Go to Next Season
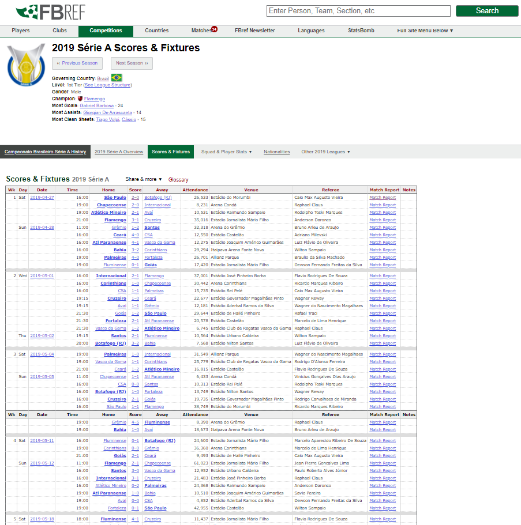The height and width of the screenshot is (525, 521). click(x=132, y=63)
